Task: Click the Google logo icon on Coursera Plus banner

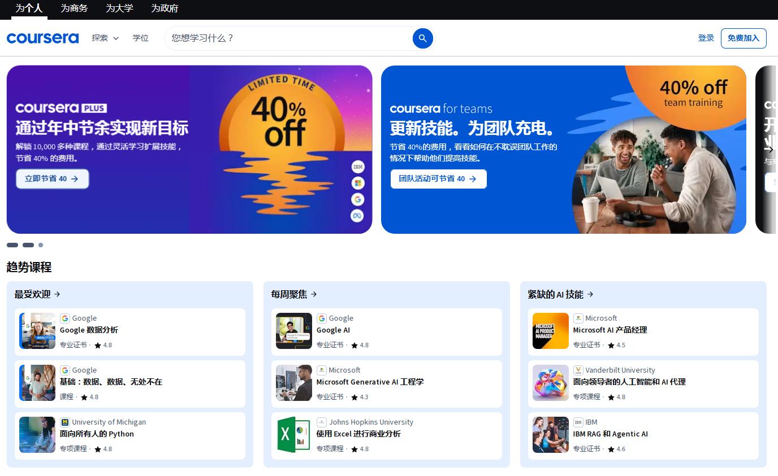Action: tap(357, 199)
